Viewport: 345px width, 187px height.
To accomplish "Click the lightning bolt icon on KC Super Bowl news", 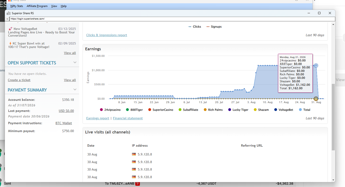I will (10, 43).
